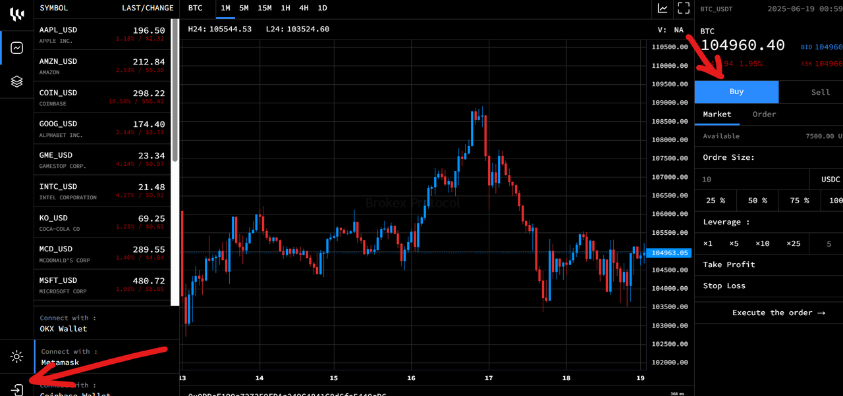Switch to the Order tab
The width and height of the screenshot is (843, 396).
coord(765,114)
